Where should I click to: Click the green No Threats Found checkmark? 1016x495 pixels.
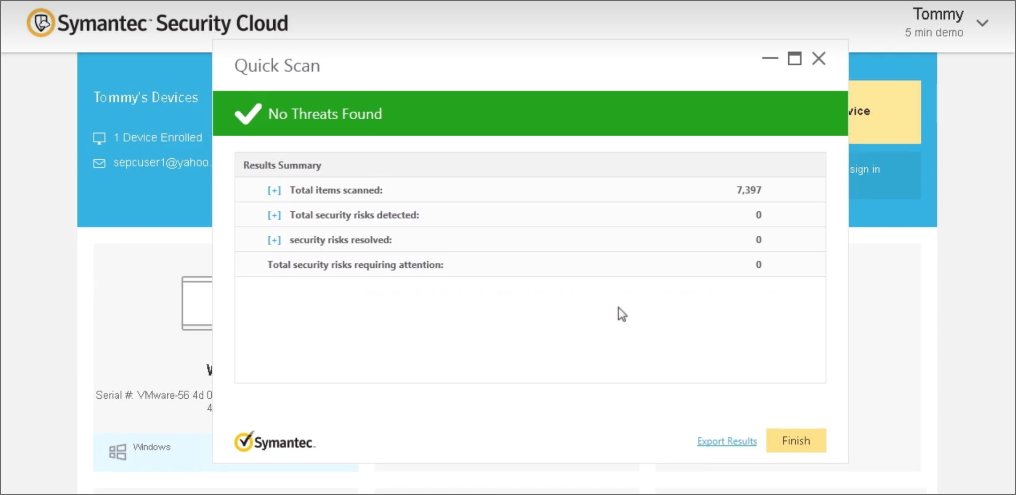[248, 113]
